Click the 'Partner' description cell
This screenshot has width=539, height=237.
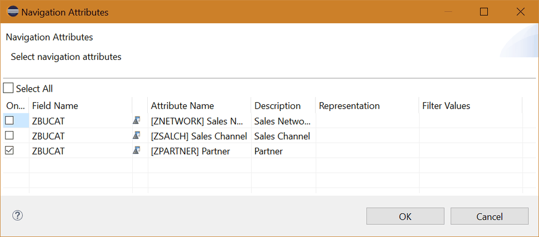tap(283, 151)
